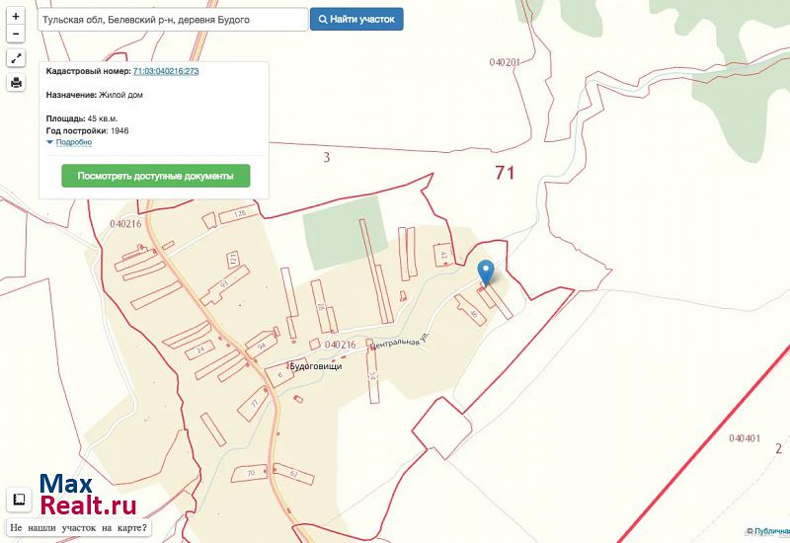Click the MaxRealt.ru logo
This screenshot has width=790, height=543.
[87, 496]
